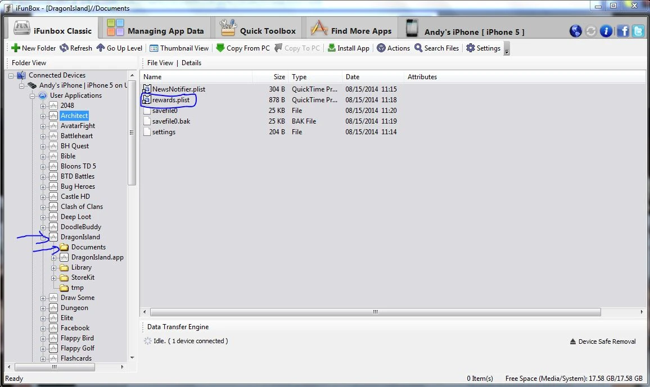Select the tmp folder
The height and width of the screenshot is (387, 650).
tap(77, 288)
